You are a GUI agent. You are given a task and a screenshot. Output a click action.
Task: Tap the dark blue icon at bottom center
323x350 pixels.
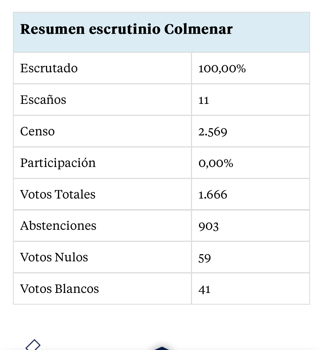pos(162,348)
